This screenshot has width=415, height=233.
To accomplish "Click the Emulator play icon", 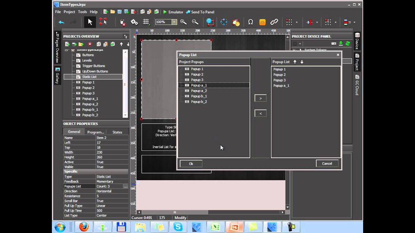I will point(165,12).
